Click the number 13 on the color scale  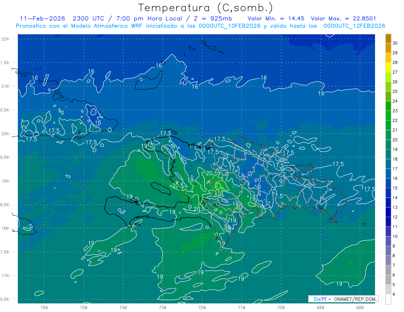tap(395, 207)
